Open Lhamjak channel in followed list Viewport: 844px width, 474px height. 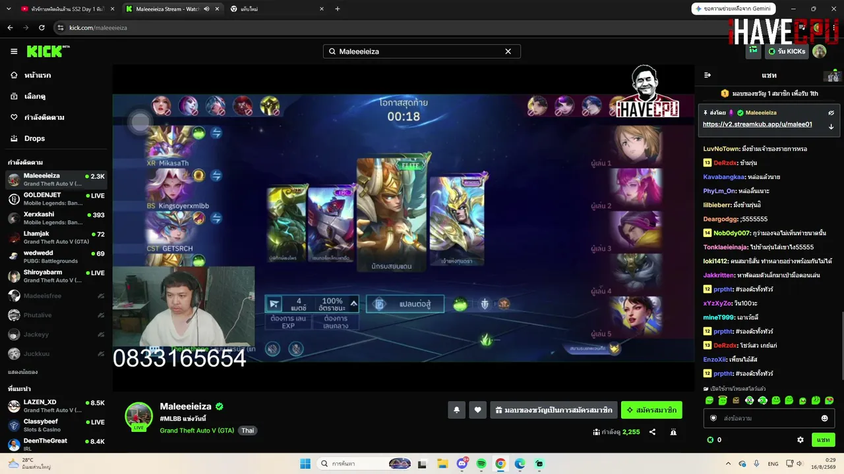(x=55, y=237)
